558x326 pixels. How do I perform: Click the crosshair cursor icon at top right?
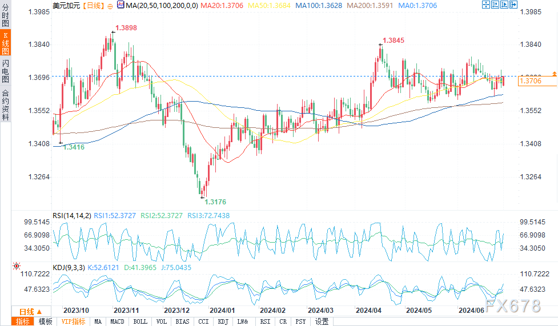tap(486, 5)
